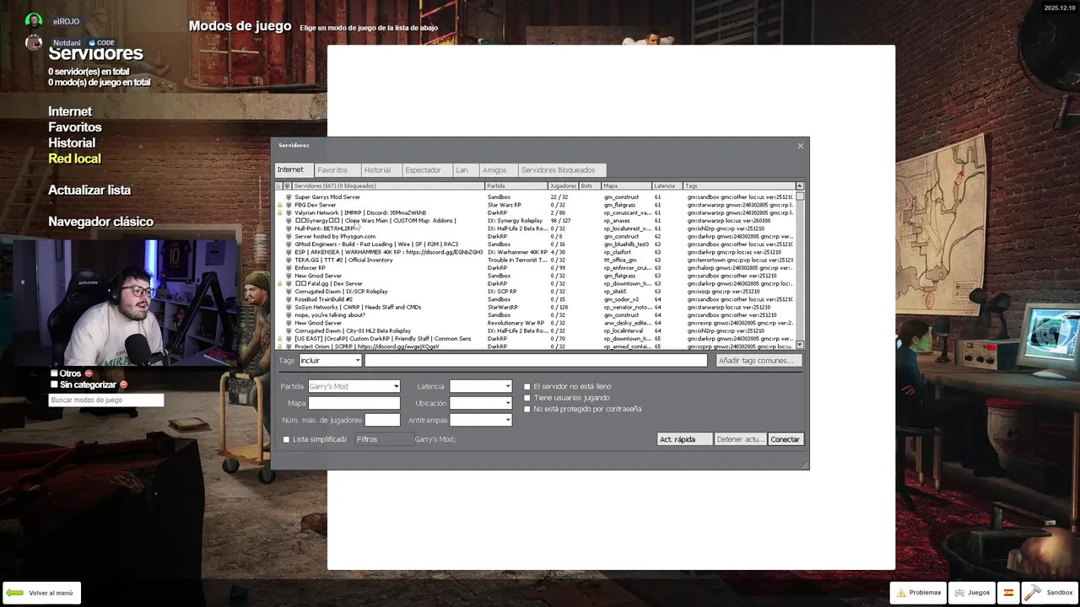Sort servers by Jugadores column header
The width and height of the screenshot is (1080, 607).
[x=563, y=185]
